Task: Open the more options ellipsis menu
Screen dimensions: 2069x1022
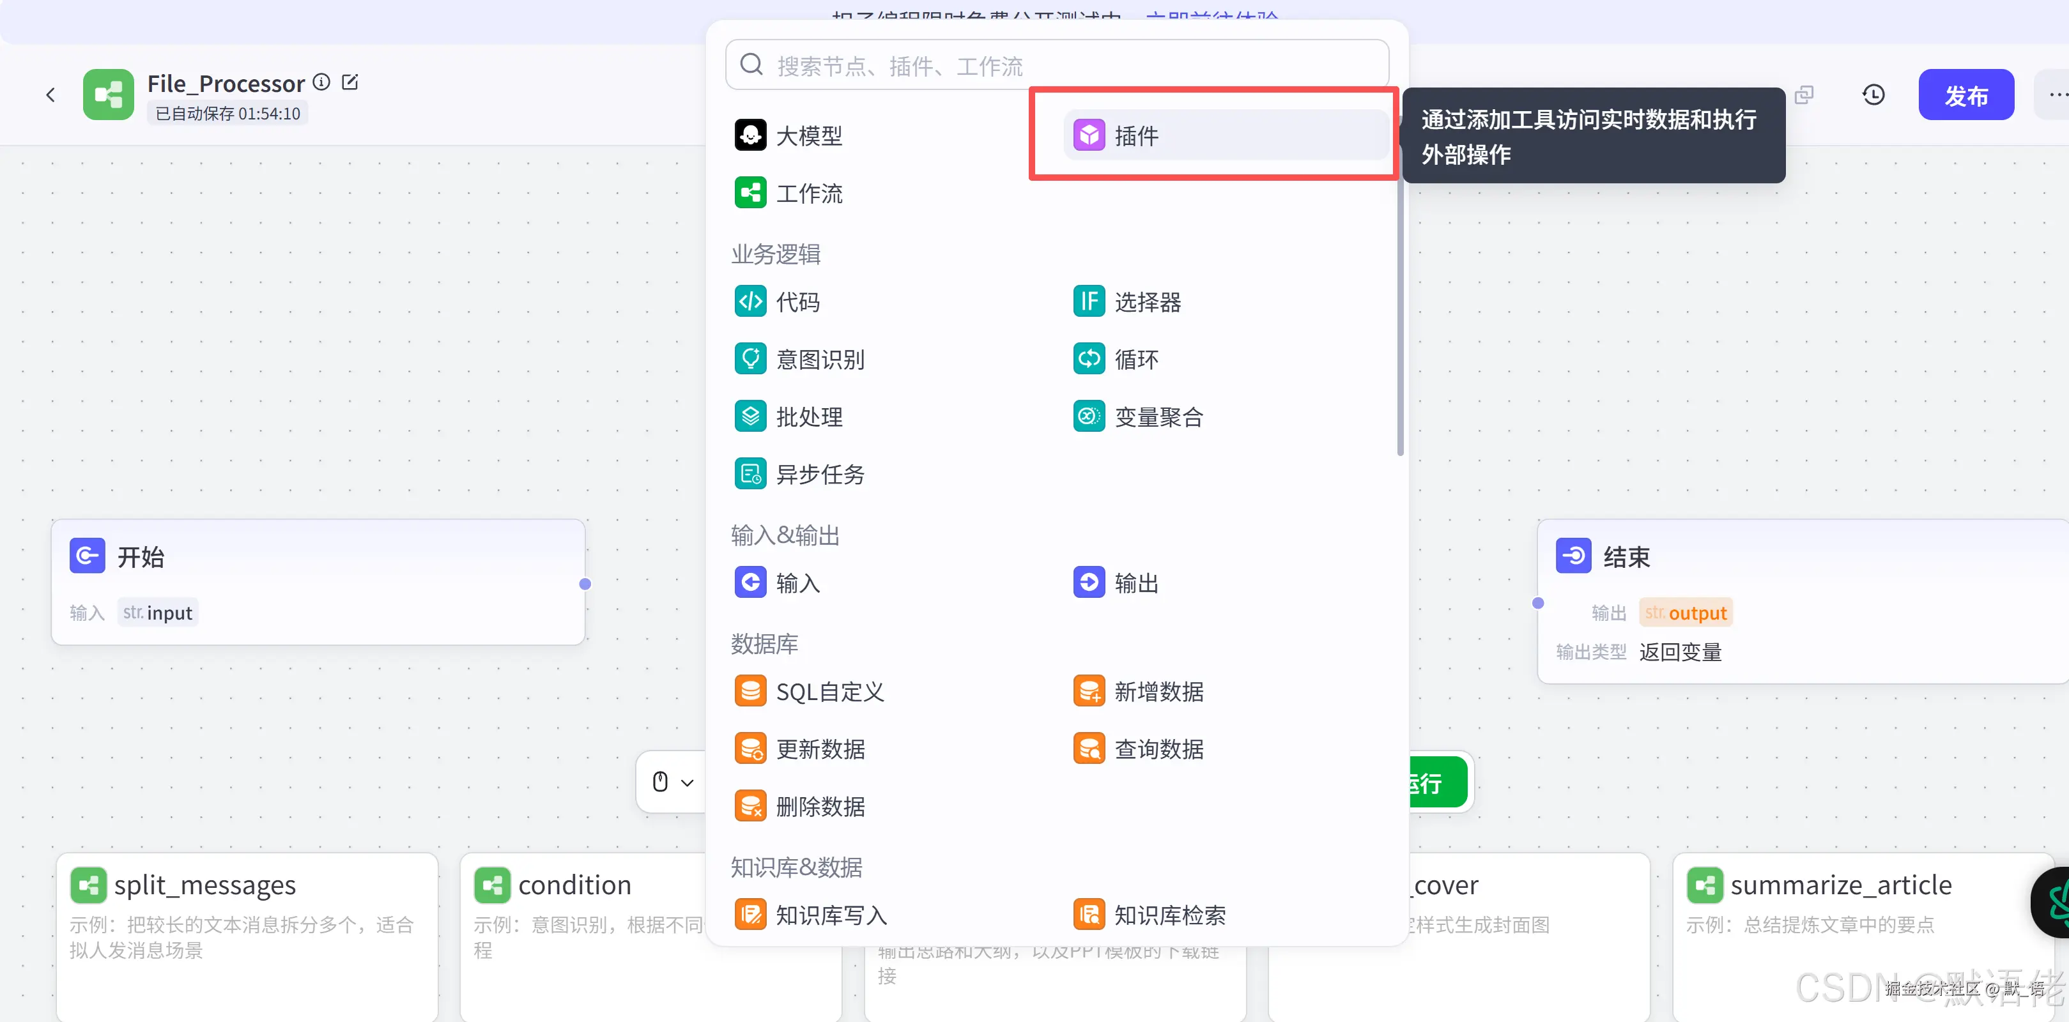Action: [2057, 94]
